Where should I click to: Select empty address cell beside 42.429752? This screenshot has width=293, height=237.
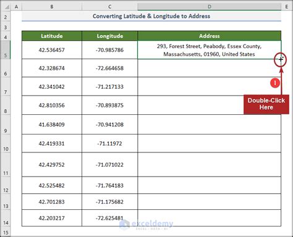pyautogui.click(x=209, y=165)
